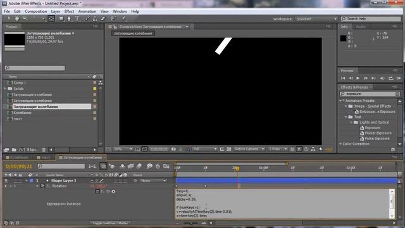Select the Brush tool
The image size is (405, 228).
[87, 18]
